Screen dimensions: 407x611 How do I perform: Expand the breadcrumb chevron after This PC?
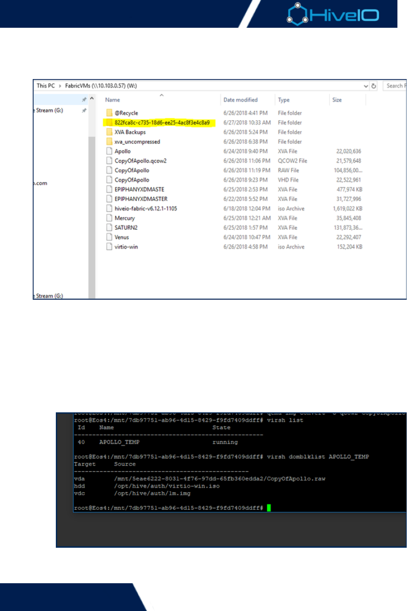[60, 86]
